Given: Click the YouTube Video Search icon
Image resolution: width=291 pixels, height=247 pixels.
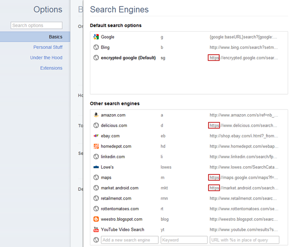Looking at the screenshot, I should (96, 229).
